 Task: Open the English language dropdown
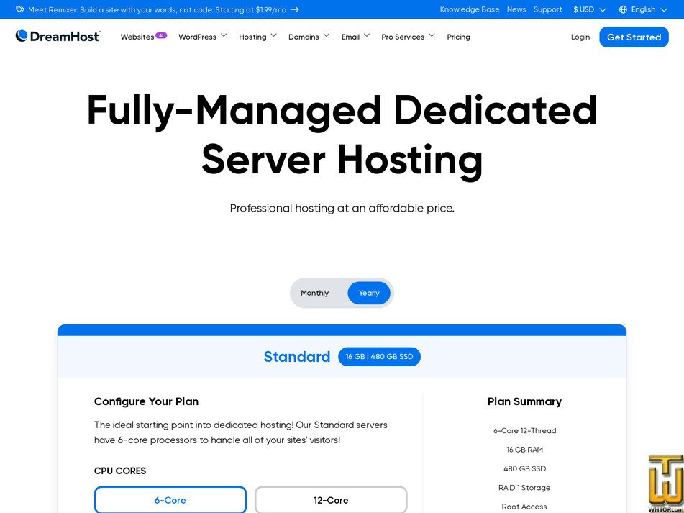click(644, 9)
